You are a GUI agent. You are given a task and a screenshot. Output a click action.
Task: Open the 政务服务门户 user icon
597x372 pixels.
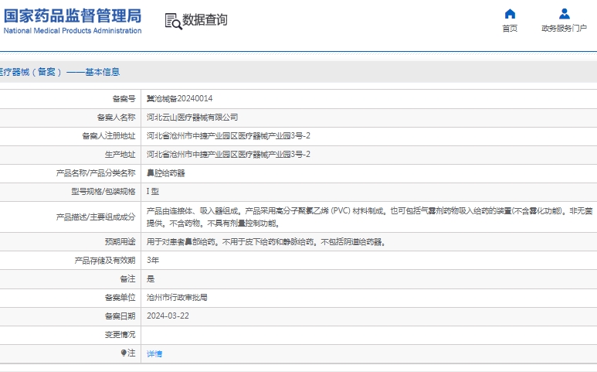[565, 14]
